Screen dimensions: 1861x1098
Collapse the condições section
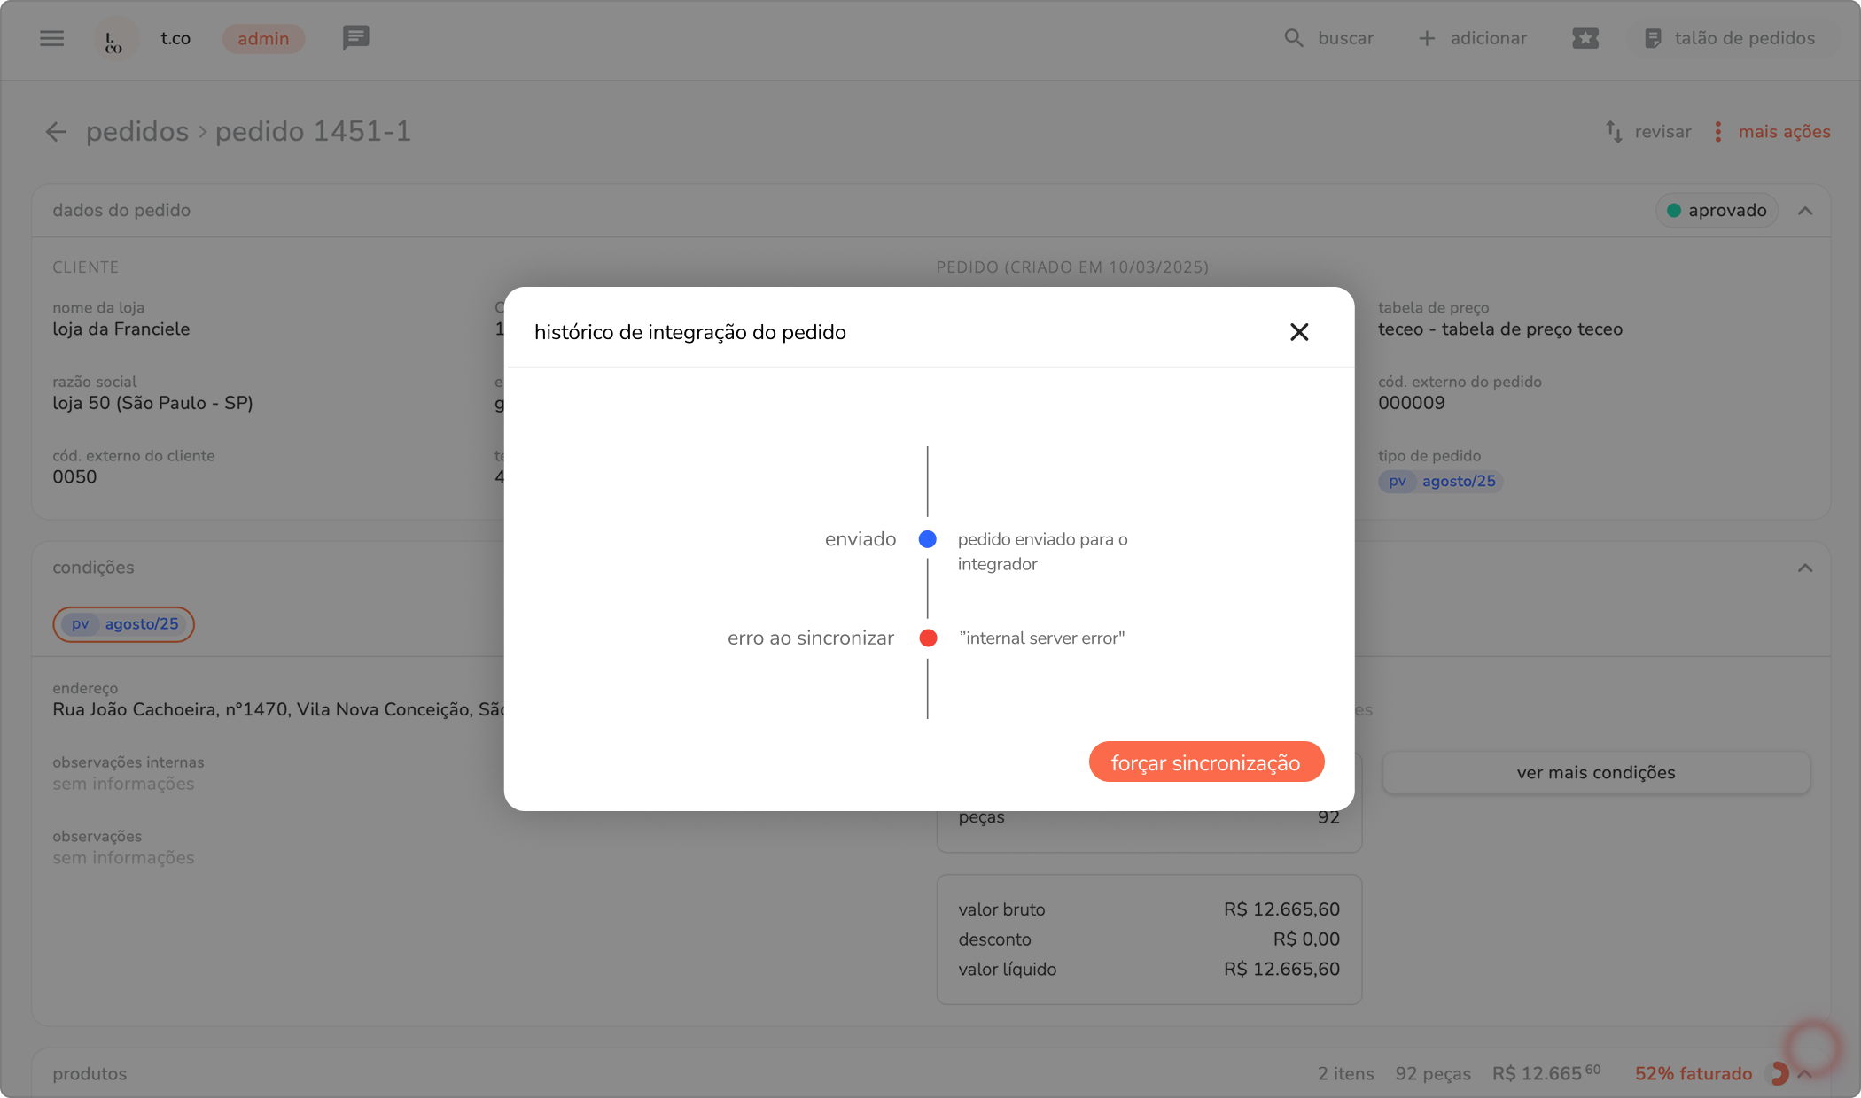[1804, 568]
